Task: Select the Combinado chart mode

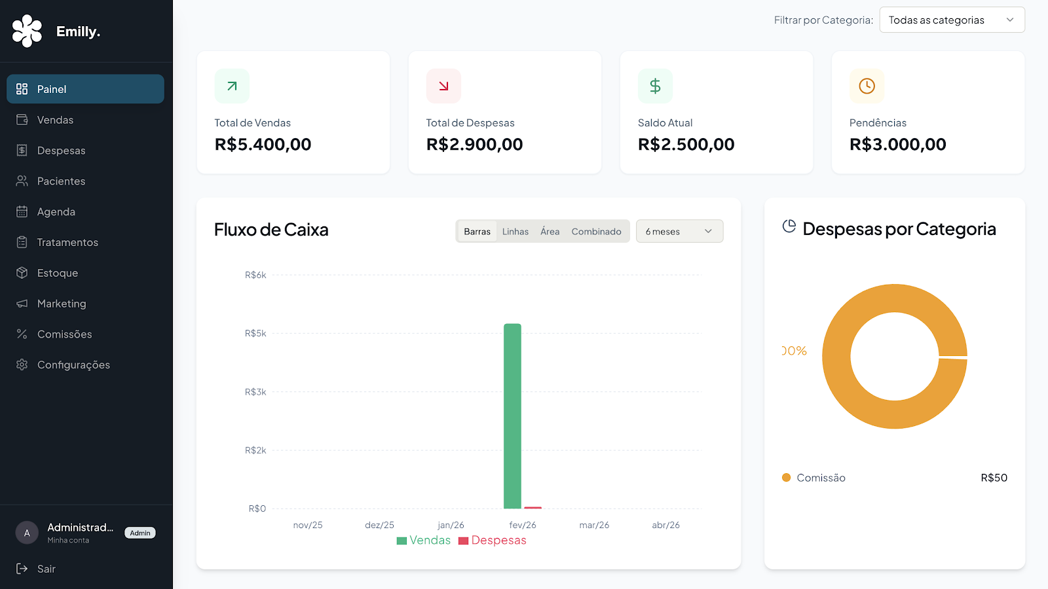Action: click(x=596, y=231)
